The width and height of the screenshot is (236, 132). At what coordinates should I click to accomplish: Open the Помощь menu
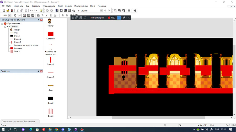pos(102,6)
